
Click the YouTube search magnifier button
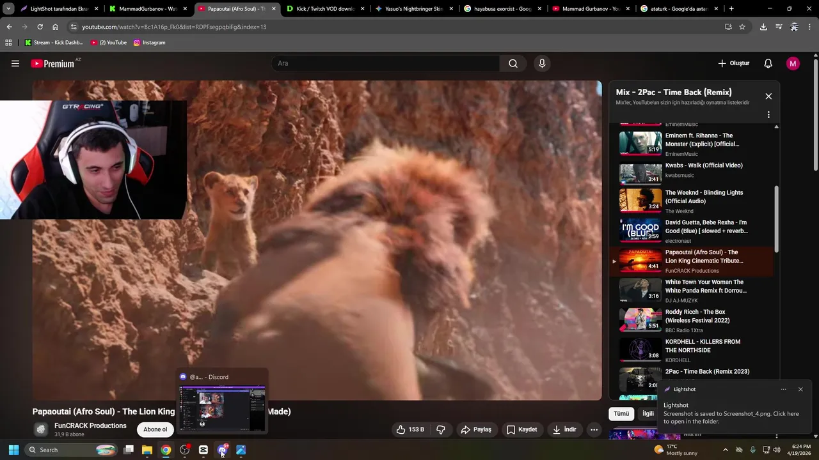[x=513, y=63]
